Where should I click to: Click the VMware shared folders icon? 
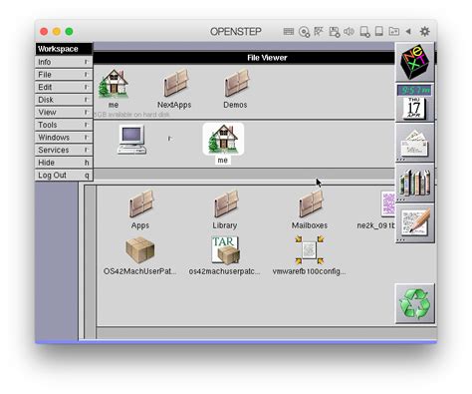[394, 32]
